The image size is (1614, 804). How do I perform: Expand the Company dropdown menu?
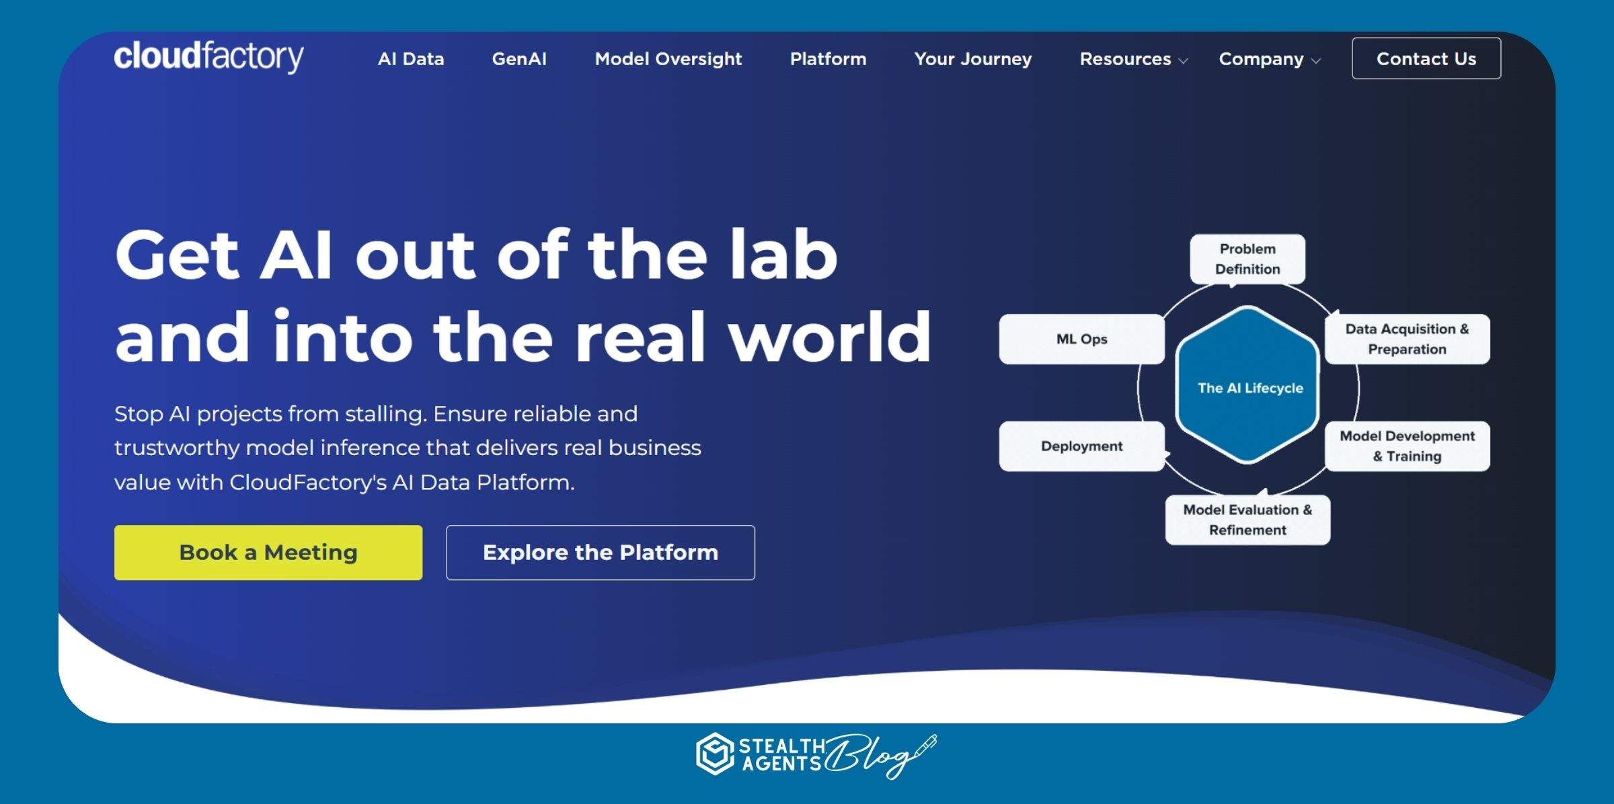click(x=1270, y=59)
